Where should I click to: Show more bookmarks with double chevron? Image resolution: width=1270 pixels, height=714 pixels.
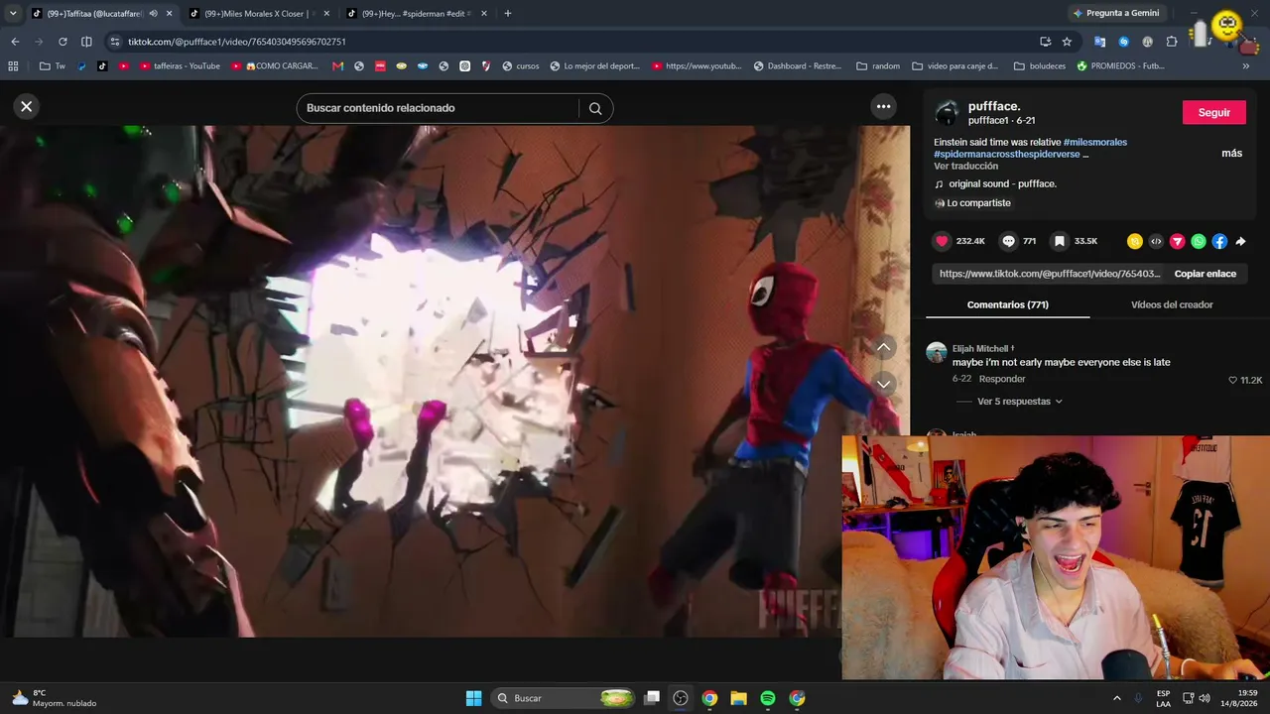coord(1245,66)
